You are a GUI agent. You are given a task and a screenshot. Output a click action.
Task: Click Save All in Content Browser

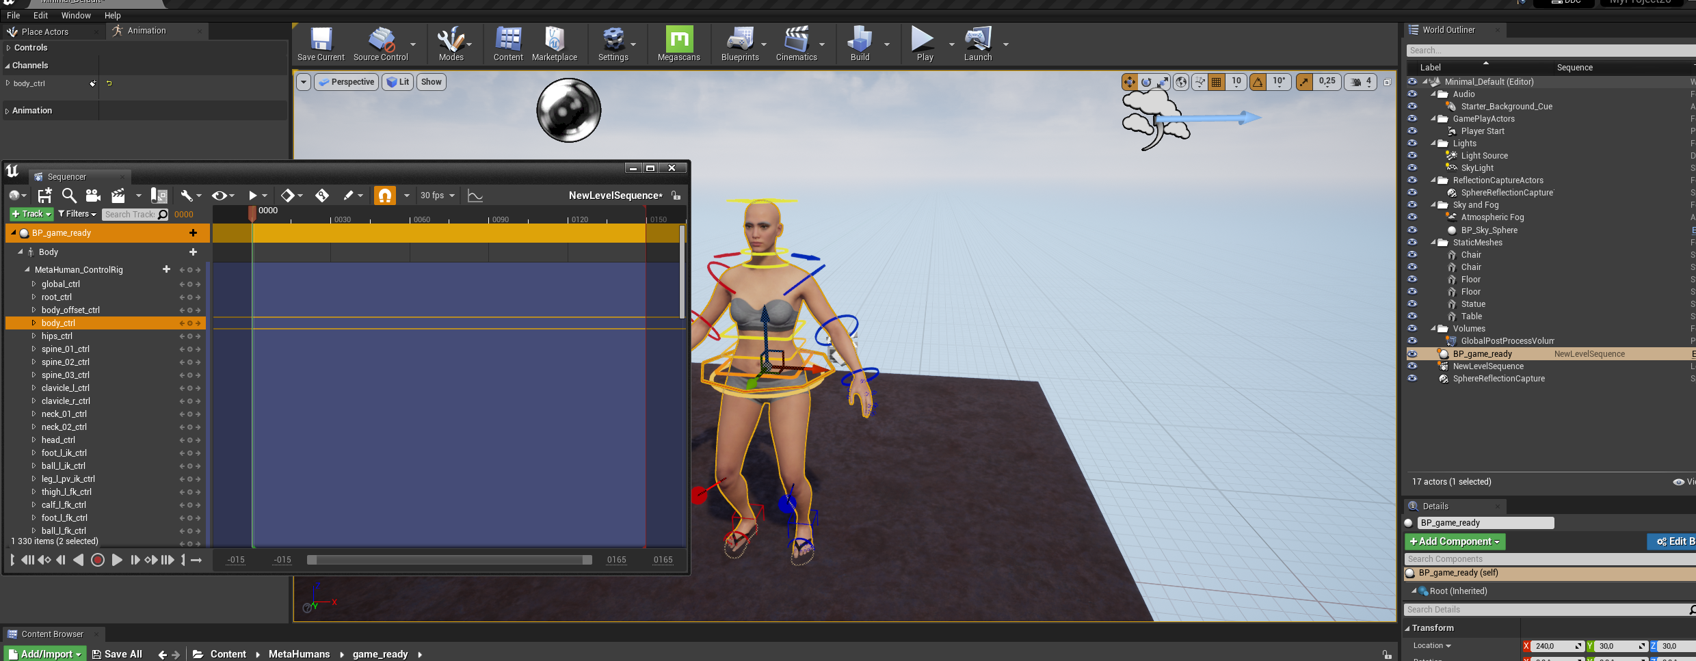(x=117, y=654)
